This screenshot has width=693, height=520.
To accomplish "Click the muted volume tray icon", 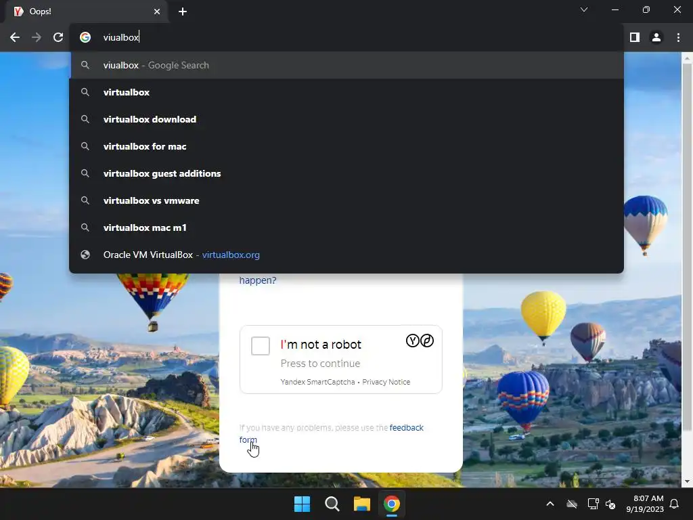I will pyautogui.click(x=610, y=504).
